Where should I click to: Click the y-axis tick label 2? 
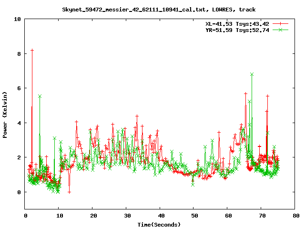(19, 157)
